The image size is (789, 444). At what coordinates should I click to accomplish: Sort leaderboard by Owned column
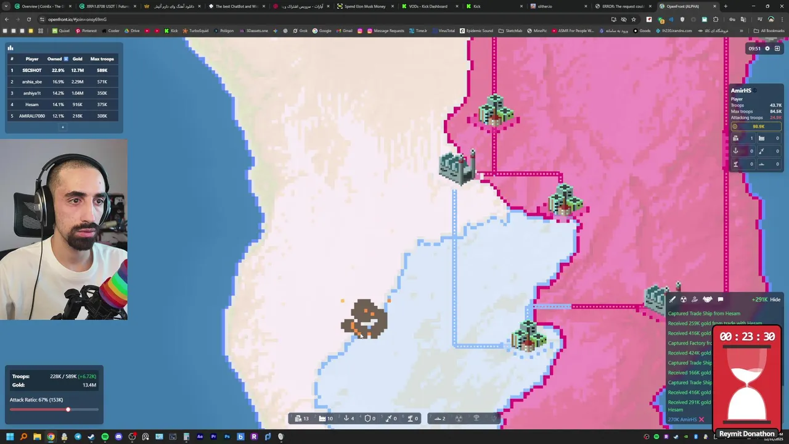click(x=57, y=59)
